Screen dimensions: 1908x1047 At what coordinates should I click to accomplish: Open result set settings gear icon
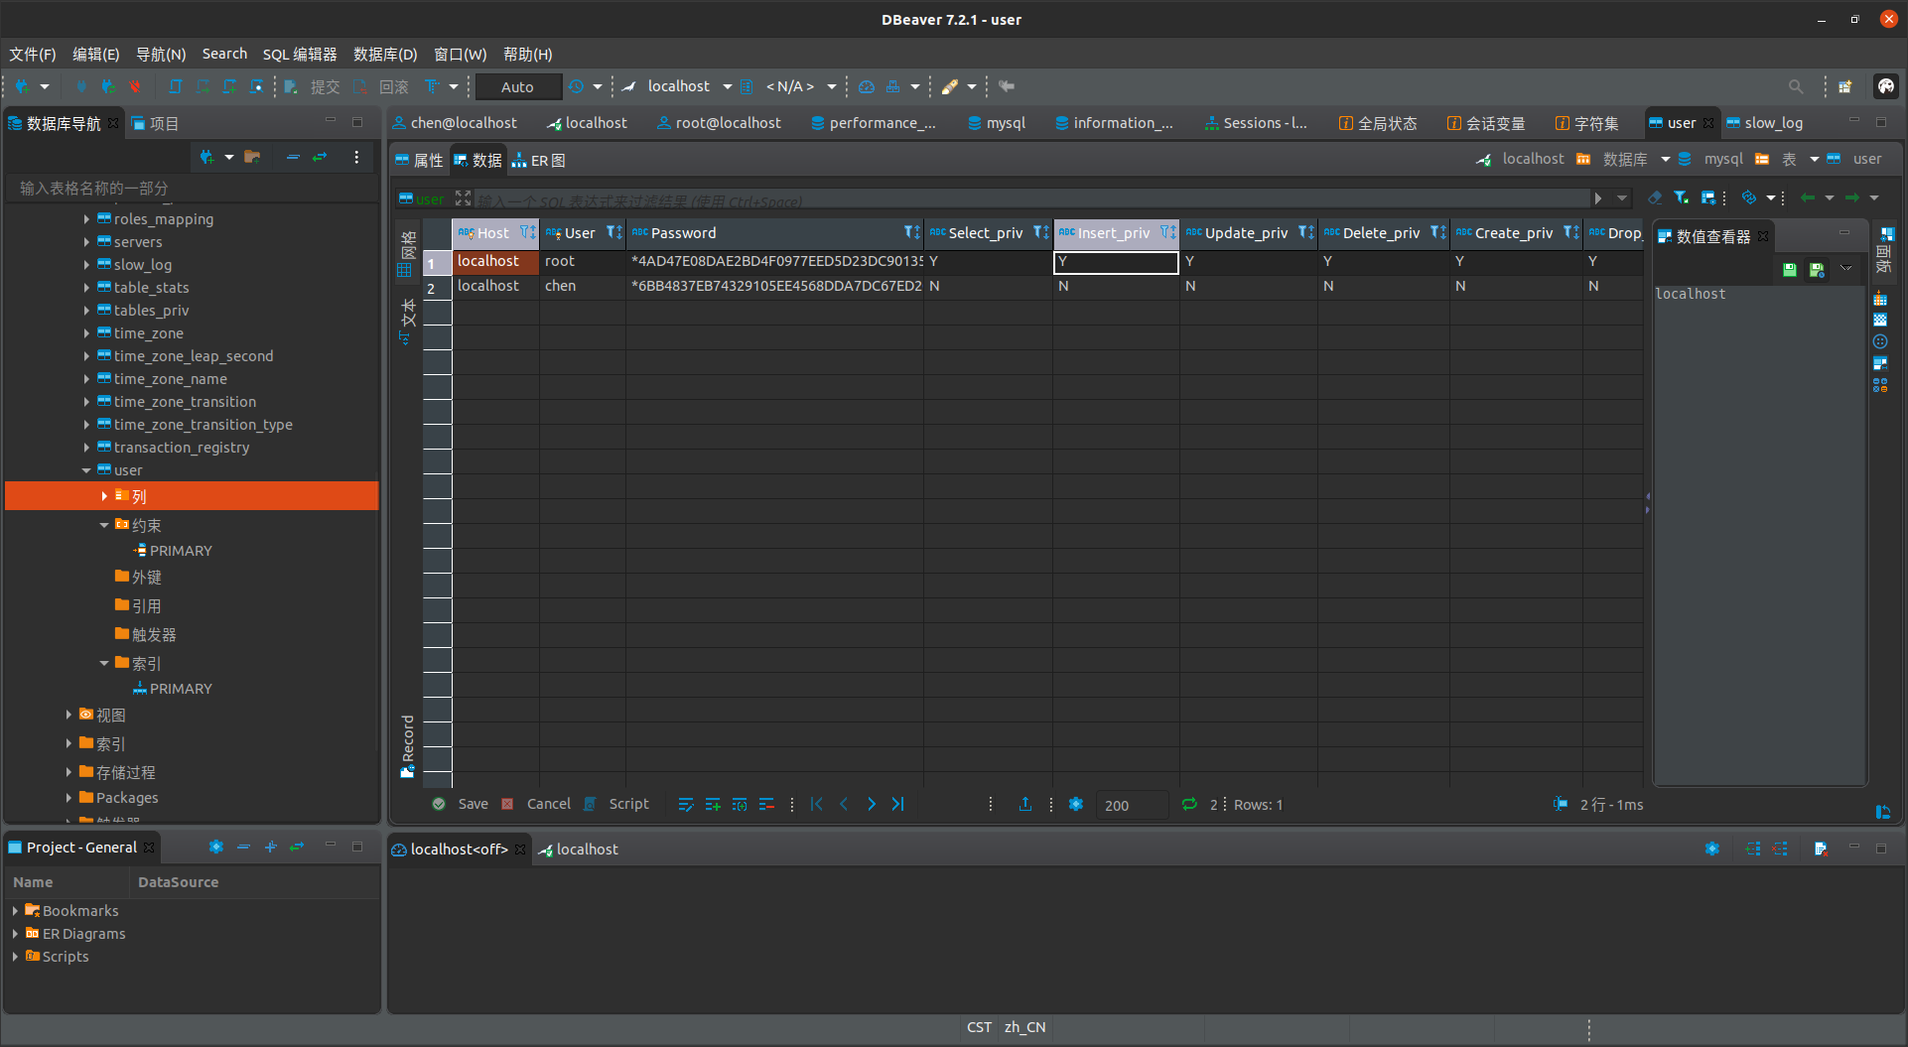(x=1076, y=804)
